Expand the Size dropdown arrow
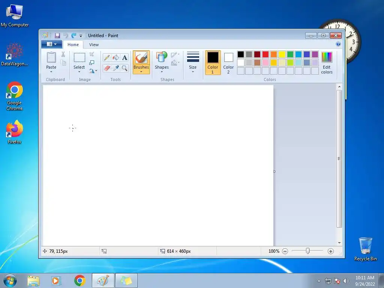Screen dimensions: 384x288 point(193,72)
